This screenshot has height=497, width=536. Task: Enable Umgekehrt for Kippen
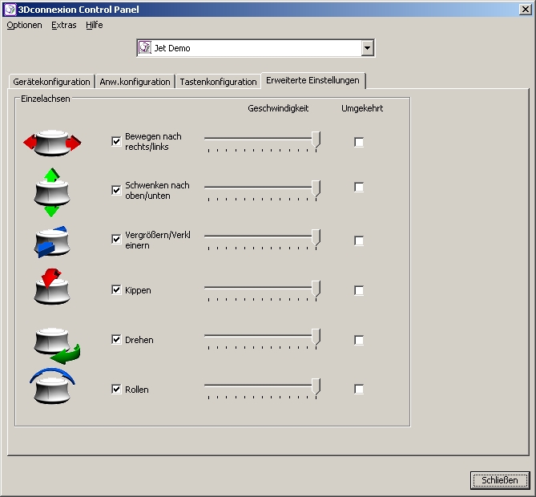point(359,290)
